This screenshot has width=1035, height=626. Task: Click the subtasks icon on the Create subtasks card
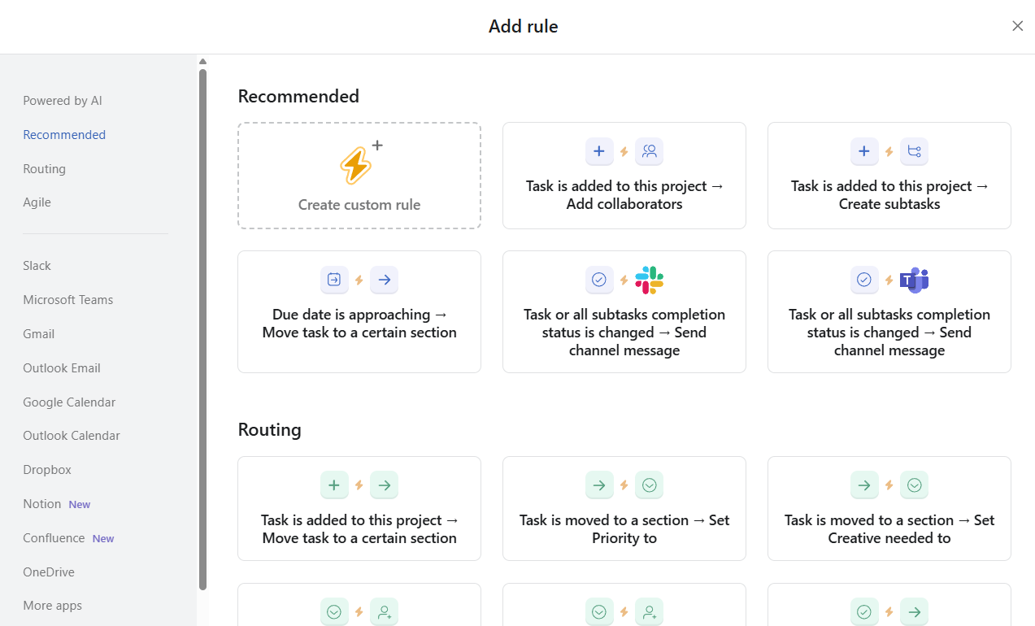pos(914,151)
